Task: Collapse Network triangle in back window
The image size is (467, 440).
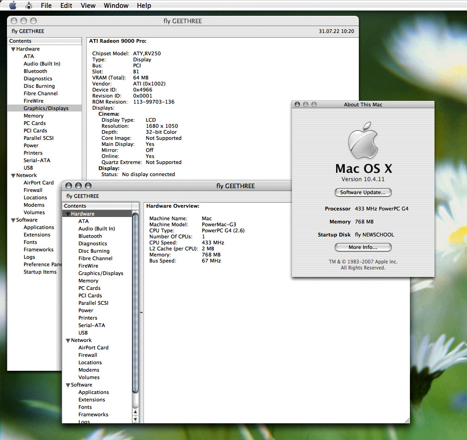Action: coord(13,176)
